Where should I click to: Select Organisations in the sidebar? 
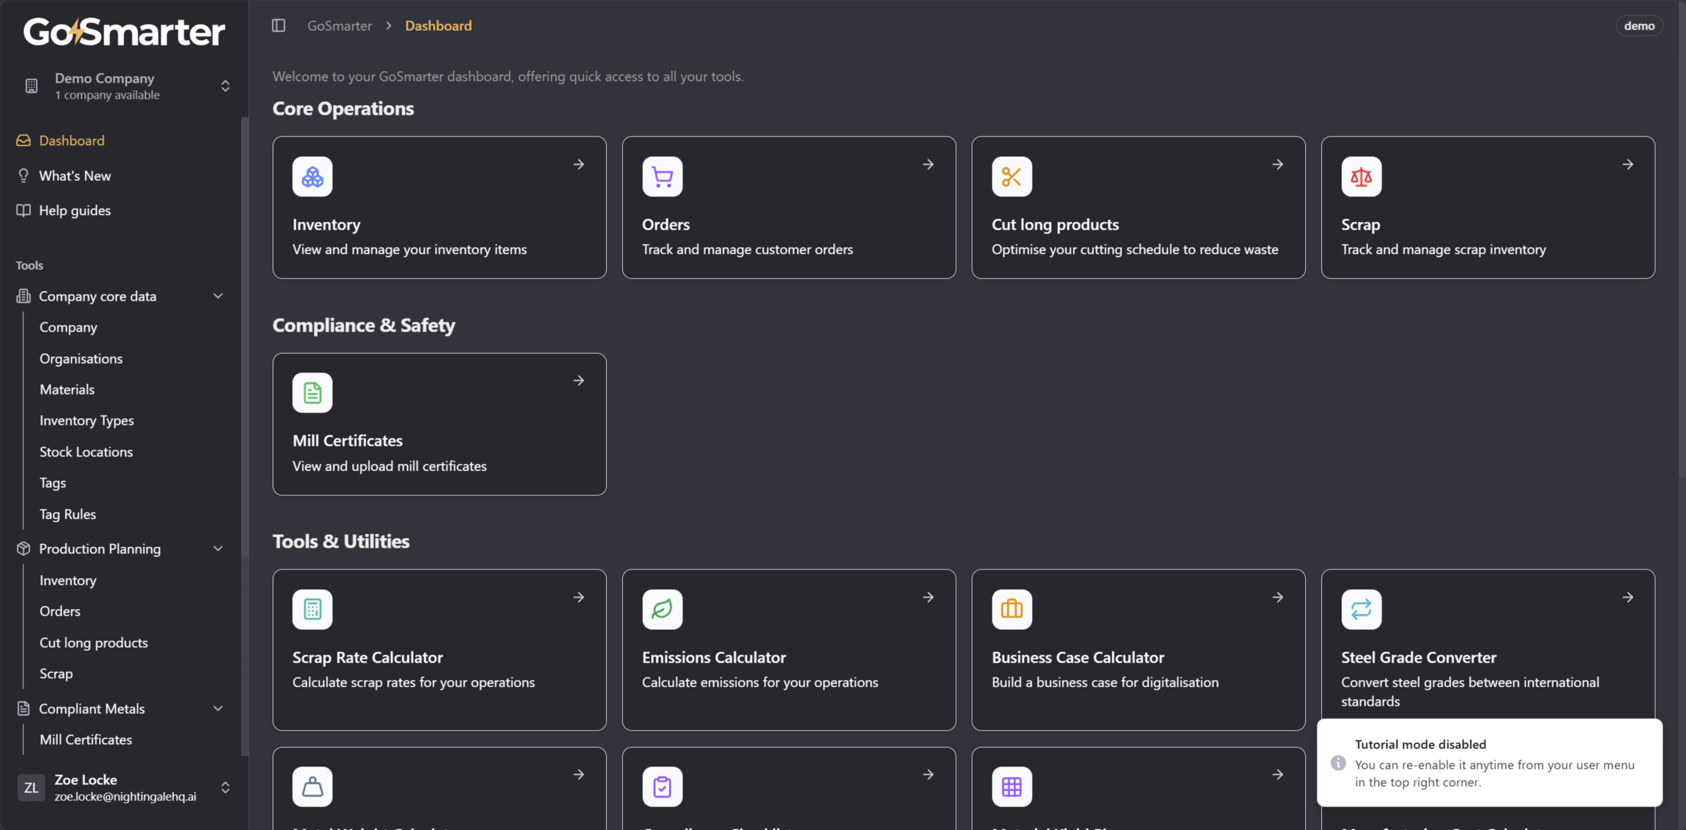81,359
